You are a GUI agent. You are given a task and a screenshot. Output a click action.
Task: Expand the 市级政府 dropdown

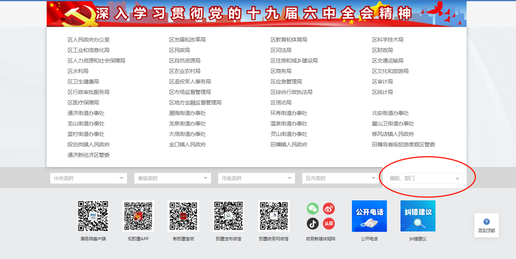(x=256, y=178)
